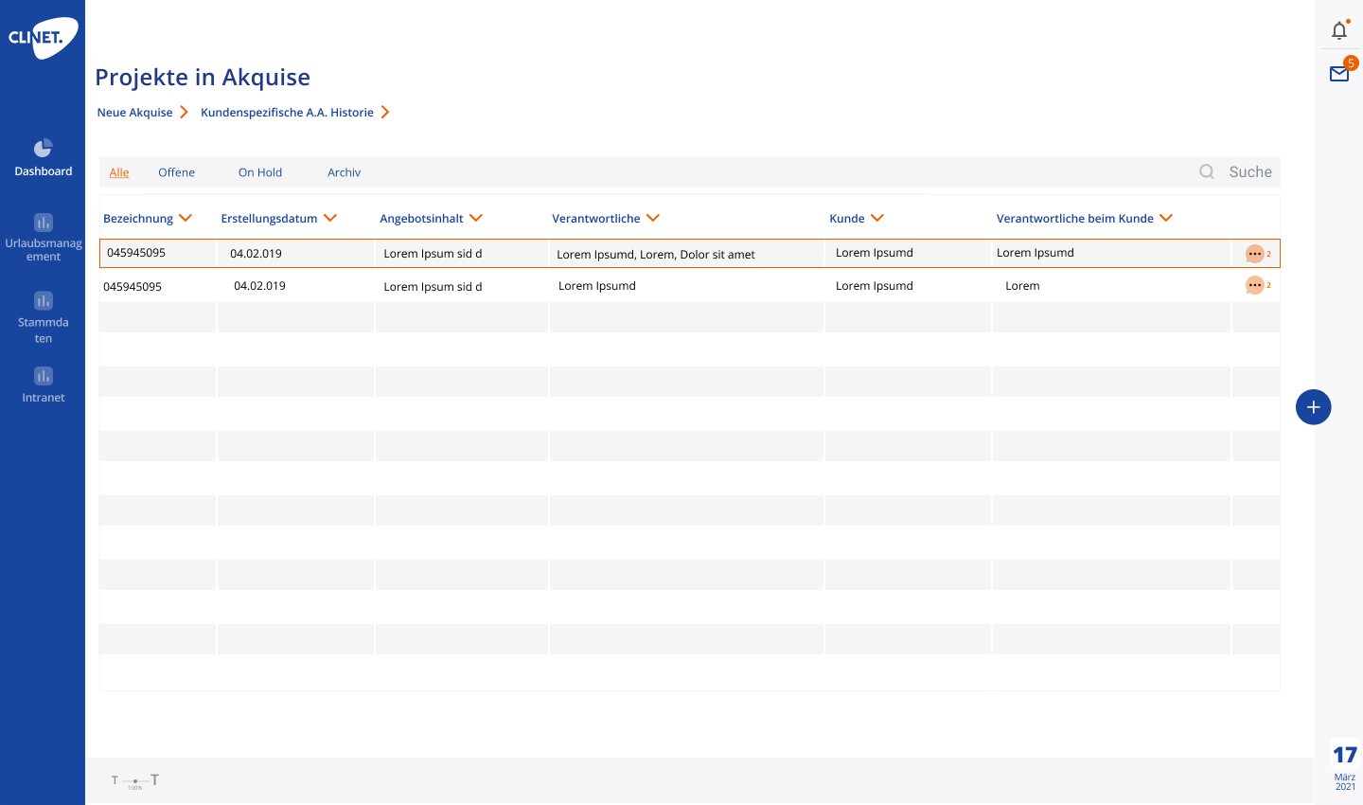
Task: Expand the Erstellungsdatum column dropdown
Action: pyautogui.click(x=330, y=218)
